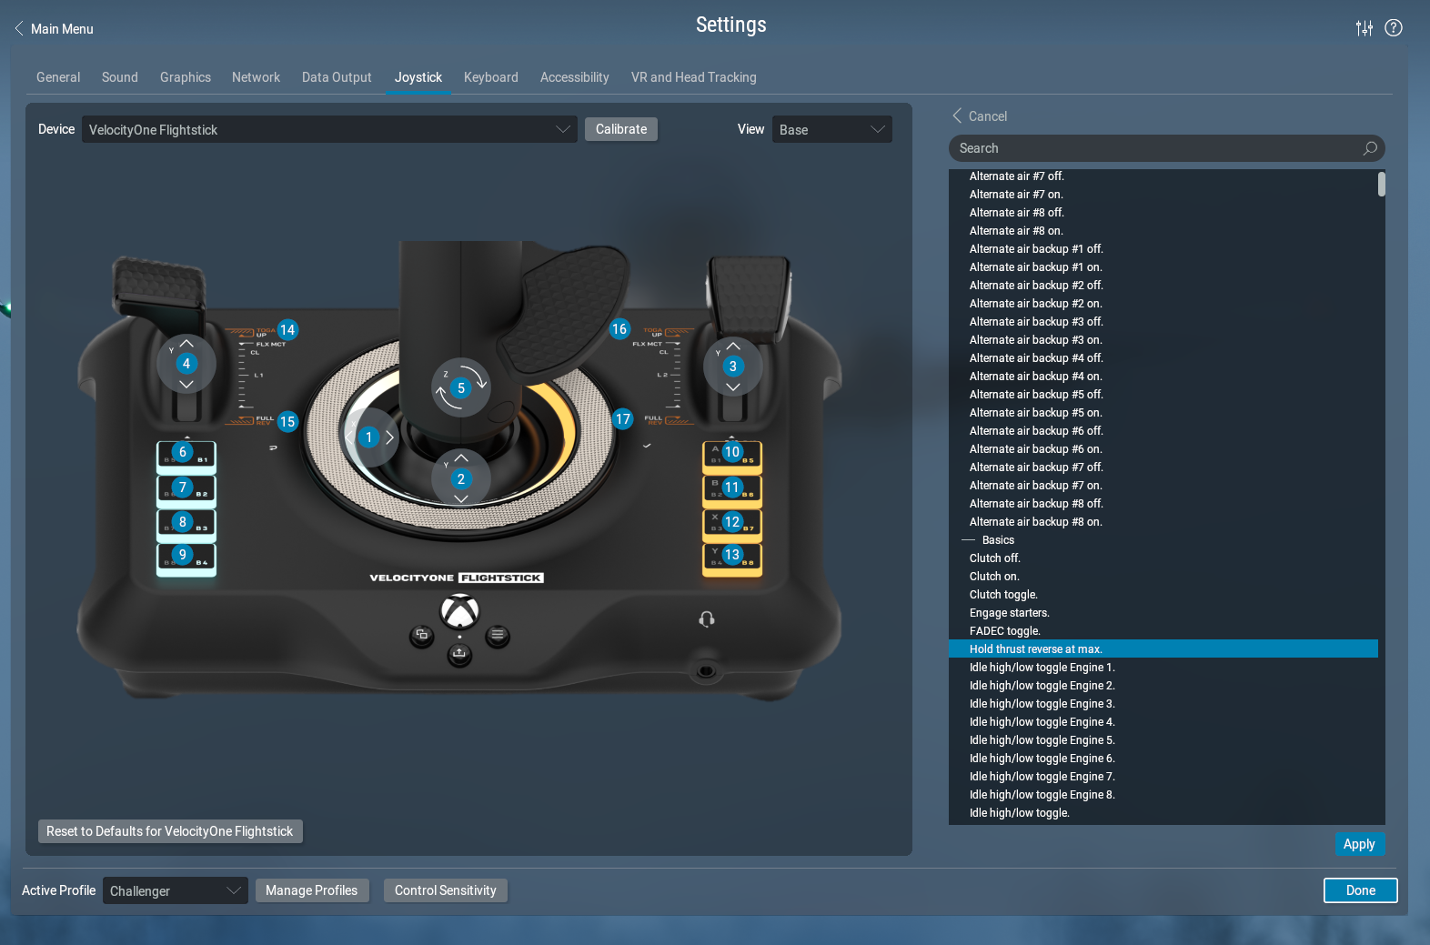Viewport: 1430px width, 945px height.
Task: Click button marker 10 on the joystick
Action: pos(732,452)
